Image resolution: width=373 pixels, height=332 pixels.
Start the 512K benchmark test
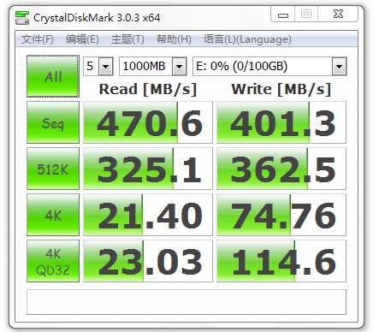[53, 169]
